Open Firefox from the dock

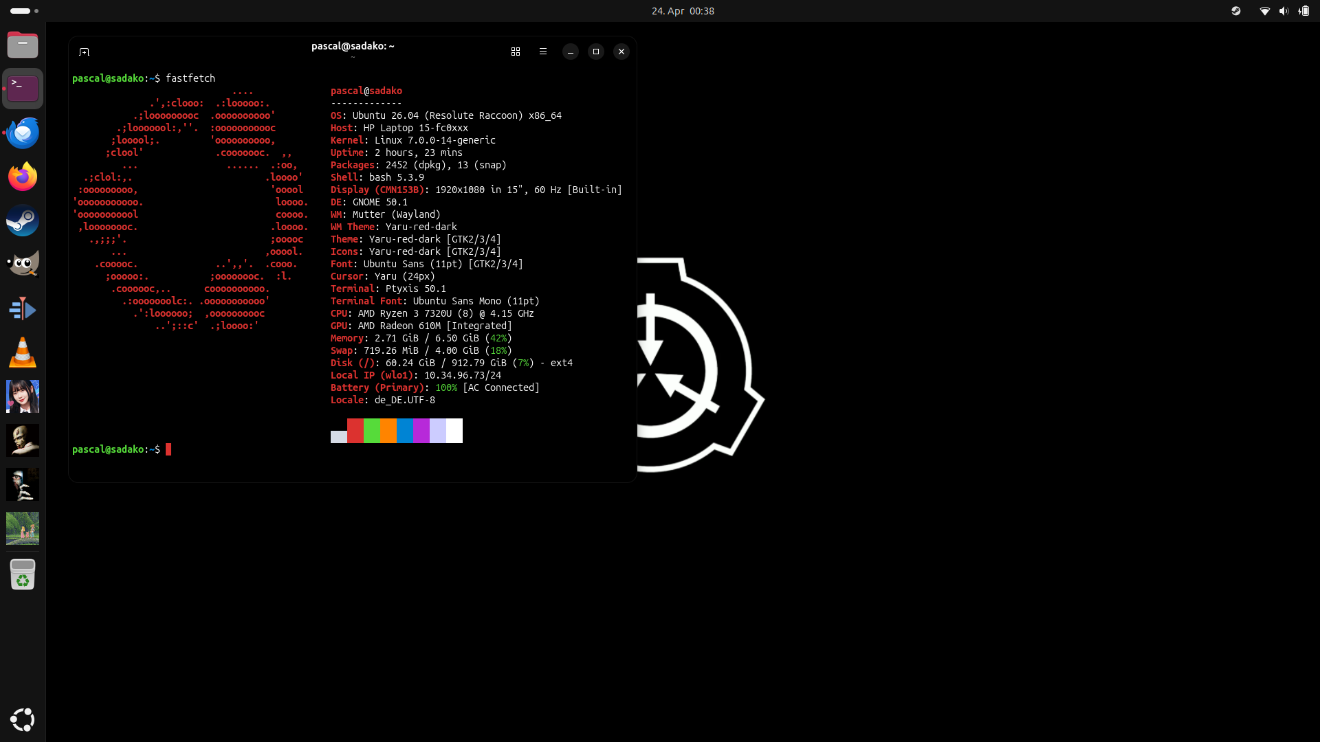click(x=23, y=177)
